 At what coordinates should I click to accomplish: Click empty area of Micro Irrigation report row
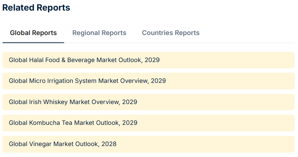pos(234,81)
